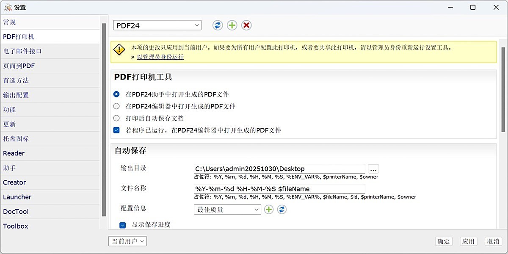Uncheck 若程序已运行 open in editor option
The image size is (508, 254).
(x=116, y=130)
